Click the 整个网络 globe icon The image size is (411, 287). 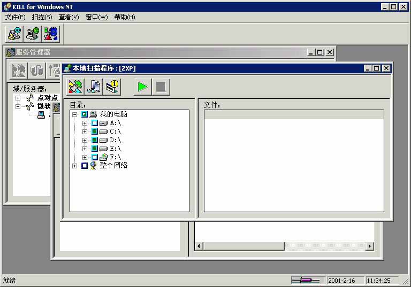click(93, 166)
